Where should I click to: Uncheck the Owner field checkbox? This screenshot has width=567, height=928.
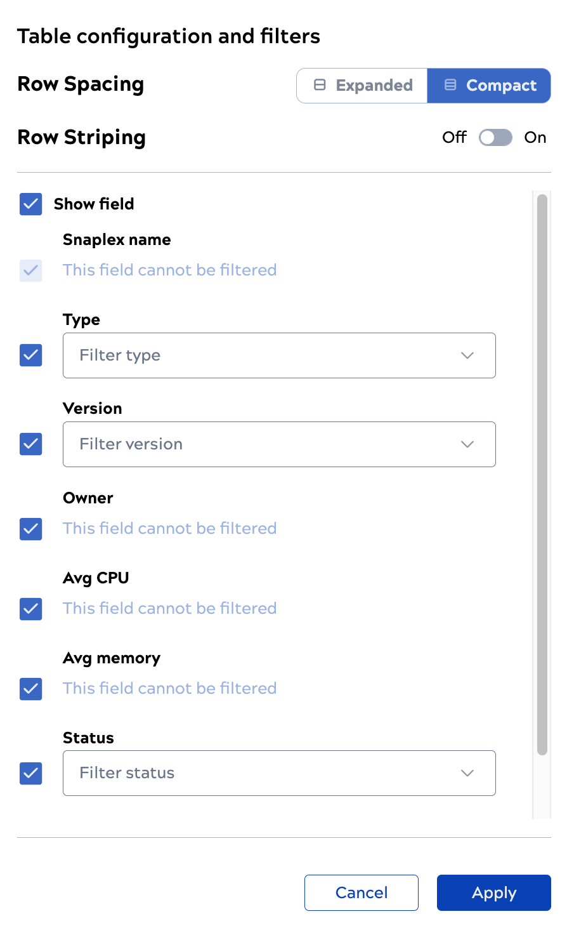[x=31, y=529]
